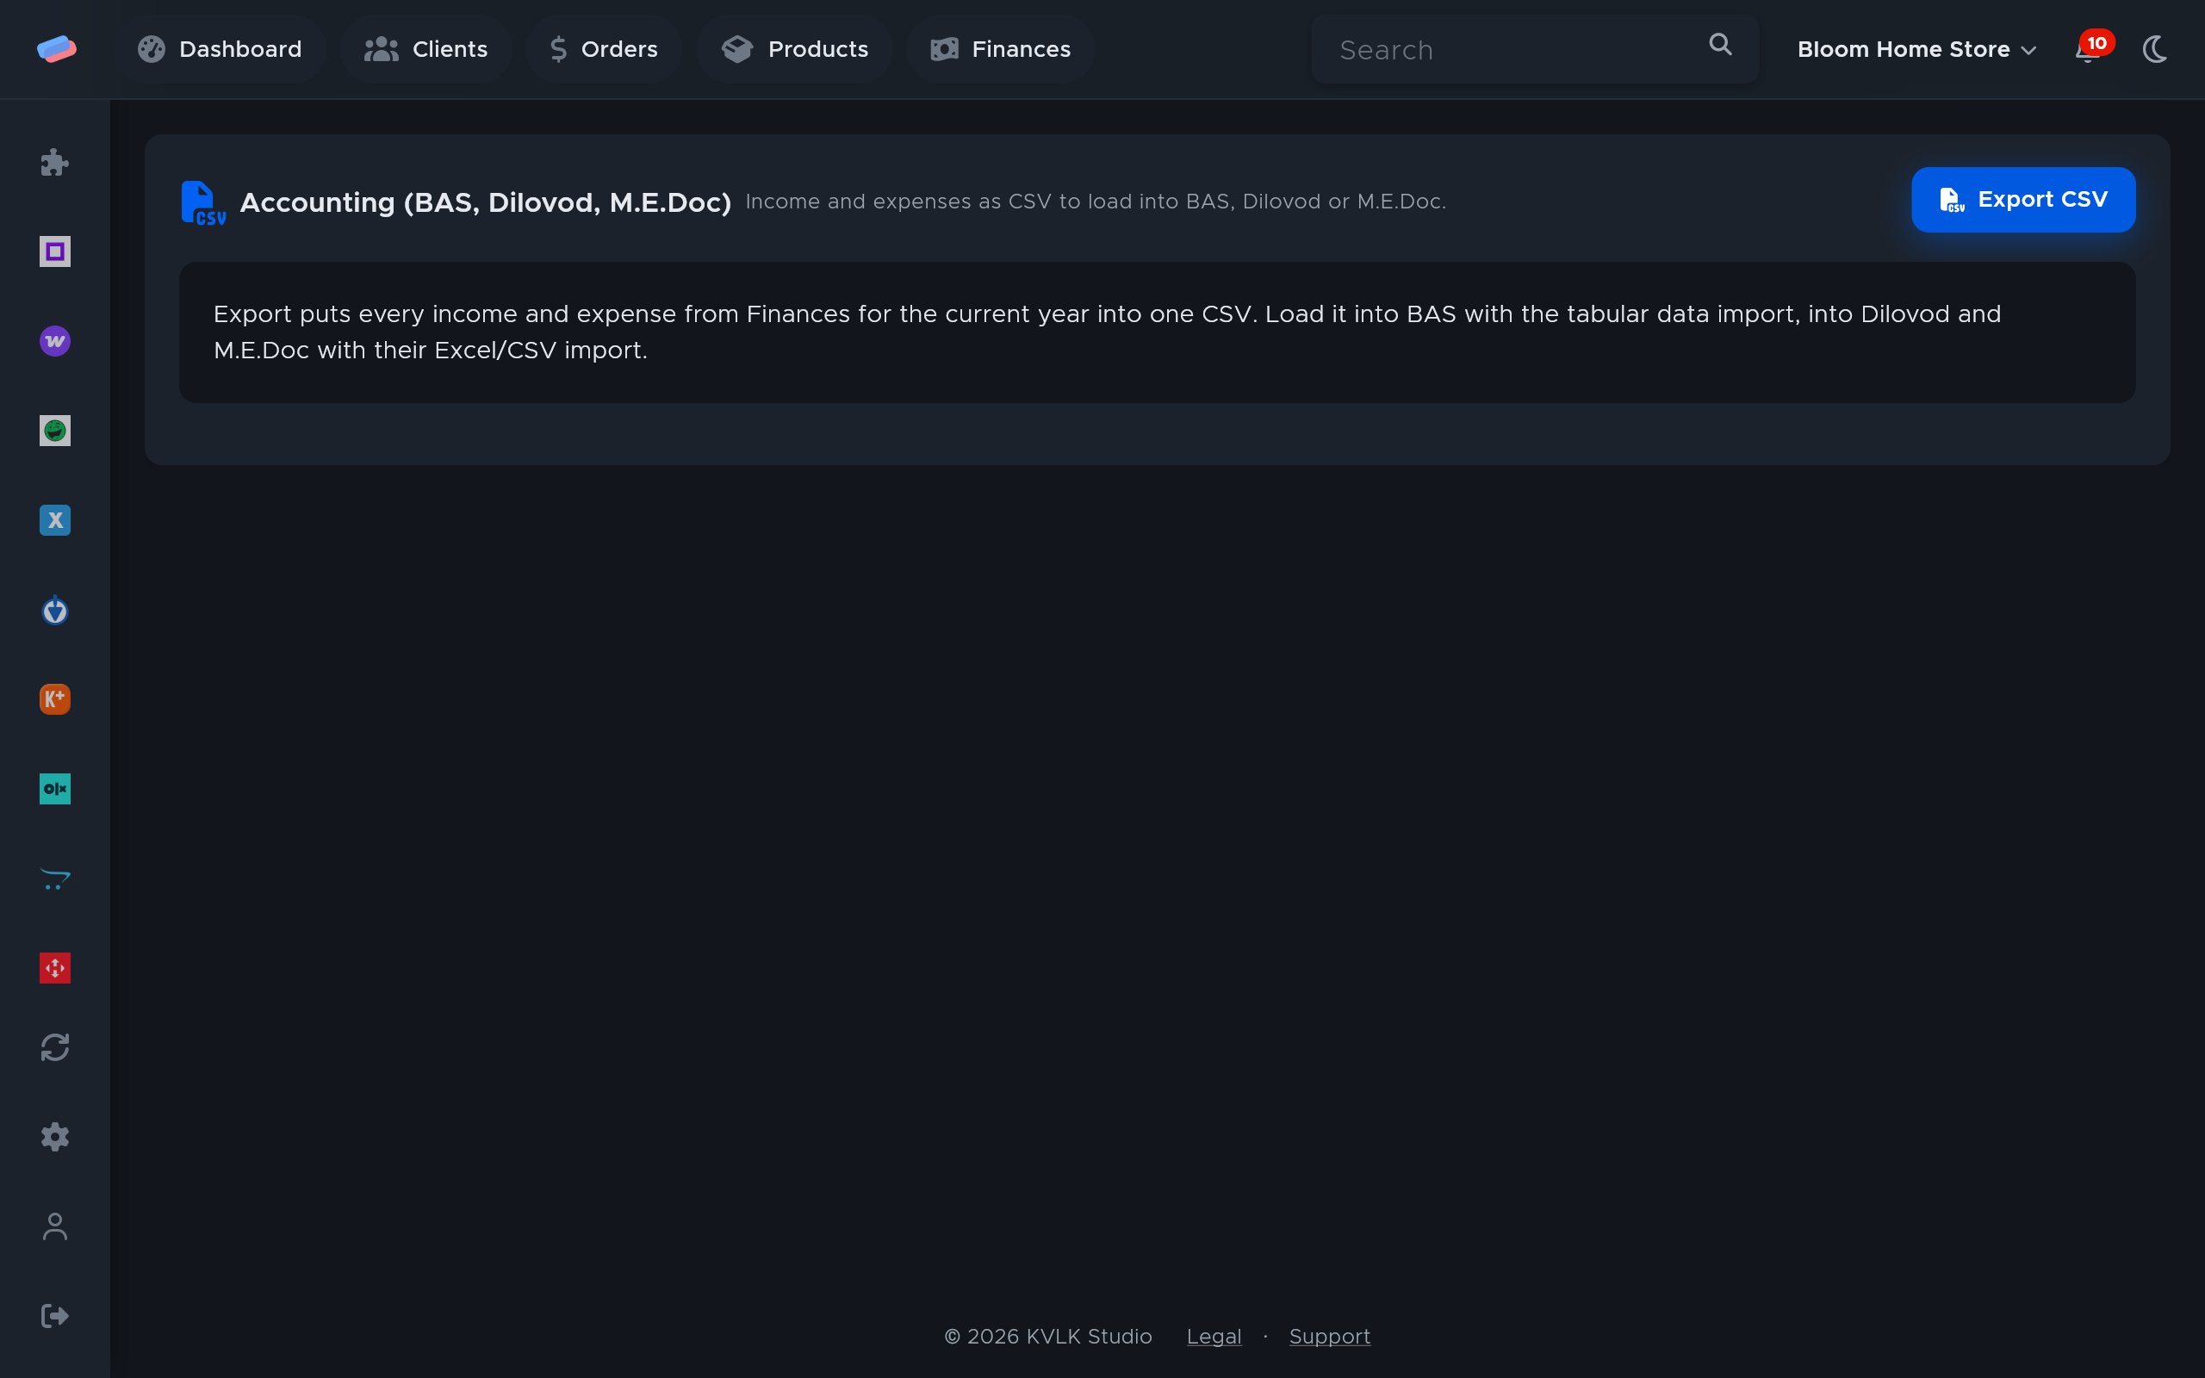
Task: Open the Orders menu item
Action: [x=604, y=49]
